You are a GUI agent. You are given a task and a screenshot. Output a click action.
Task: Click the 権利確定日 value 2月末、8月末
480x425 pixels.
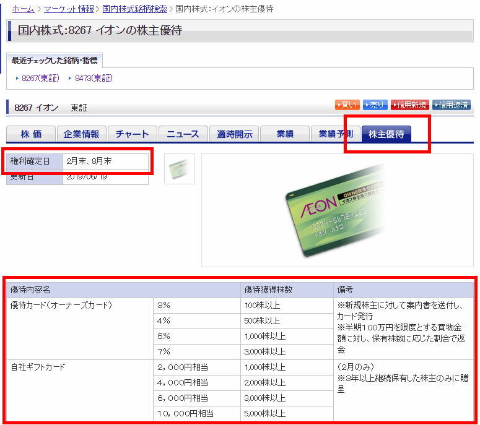point(105,161)
